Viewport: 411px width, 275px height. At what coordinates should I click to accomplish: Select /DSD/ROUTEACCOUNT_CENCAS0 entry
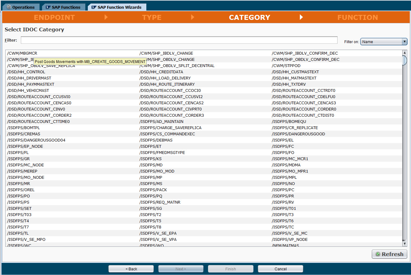(x=39, y=103)
